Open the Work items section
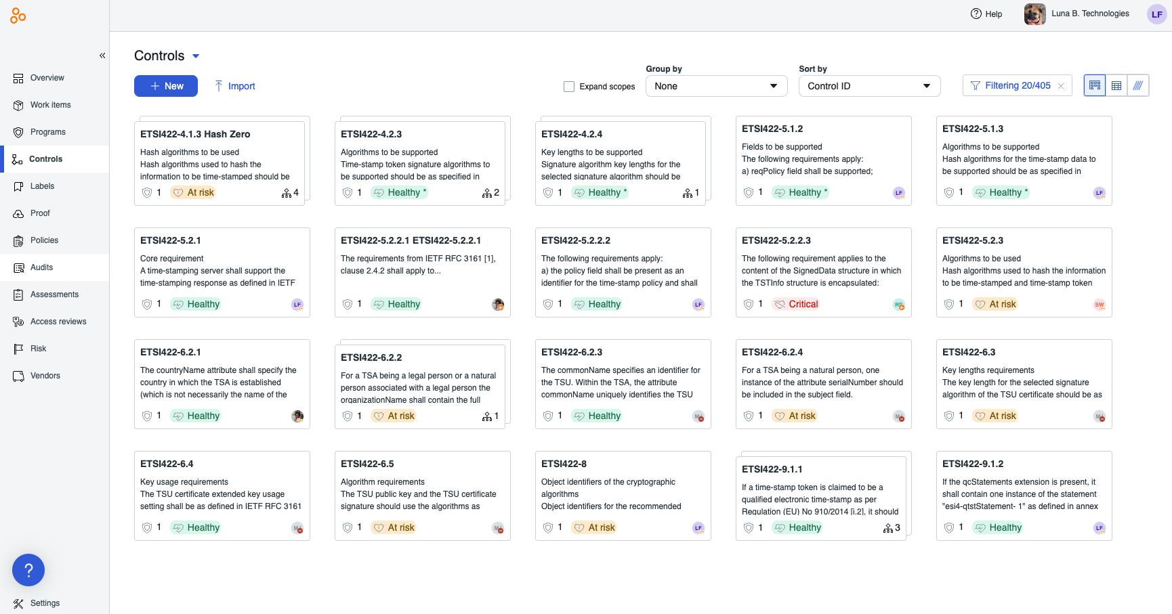The image size is (1172, 614). pos(50,104)
